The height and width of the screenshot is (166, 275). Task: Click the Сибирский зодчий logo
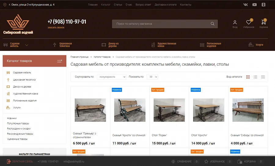(18, 24)
